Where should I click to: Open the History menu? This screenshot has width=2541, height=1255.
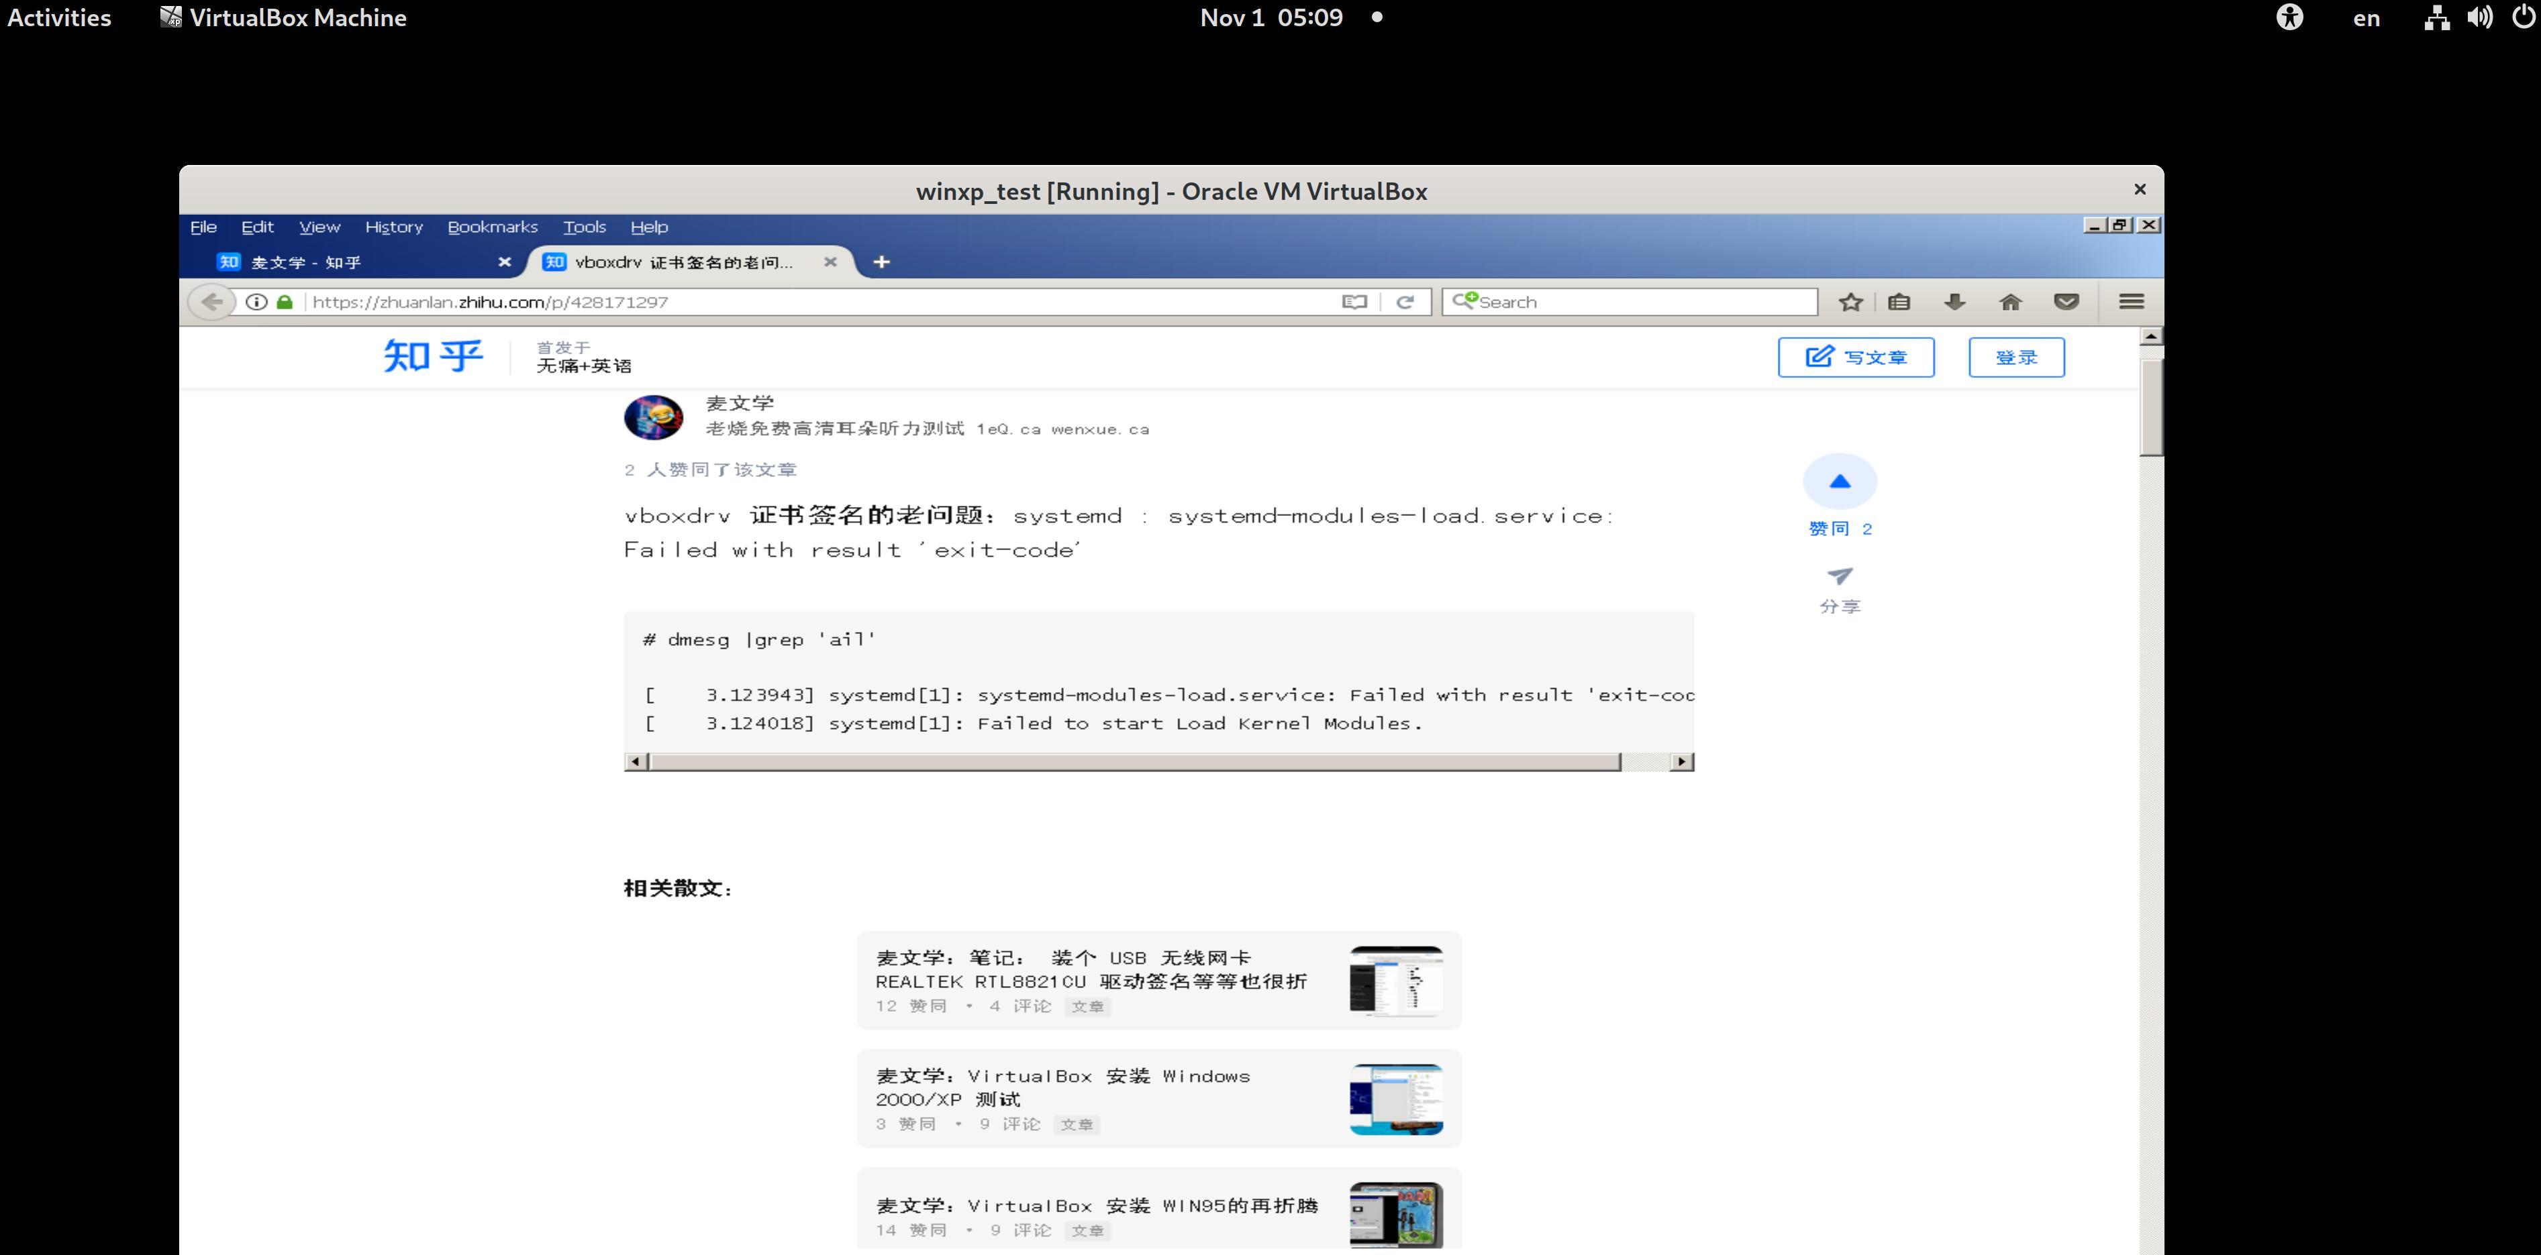[x=393, y=226]
